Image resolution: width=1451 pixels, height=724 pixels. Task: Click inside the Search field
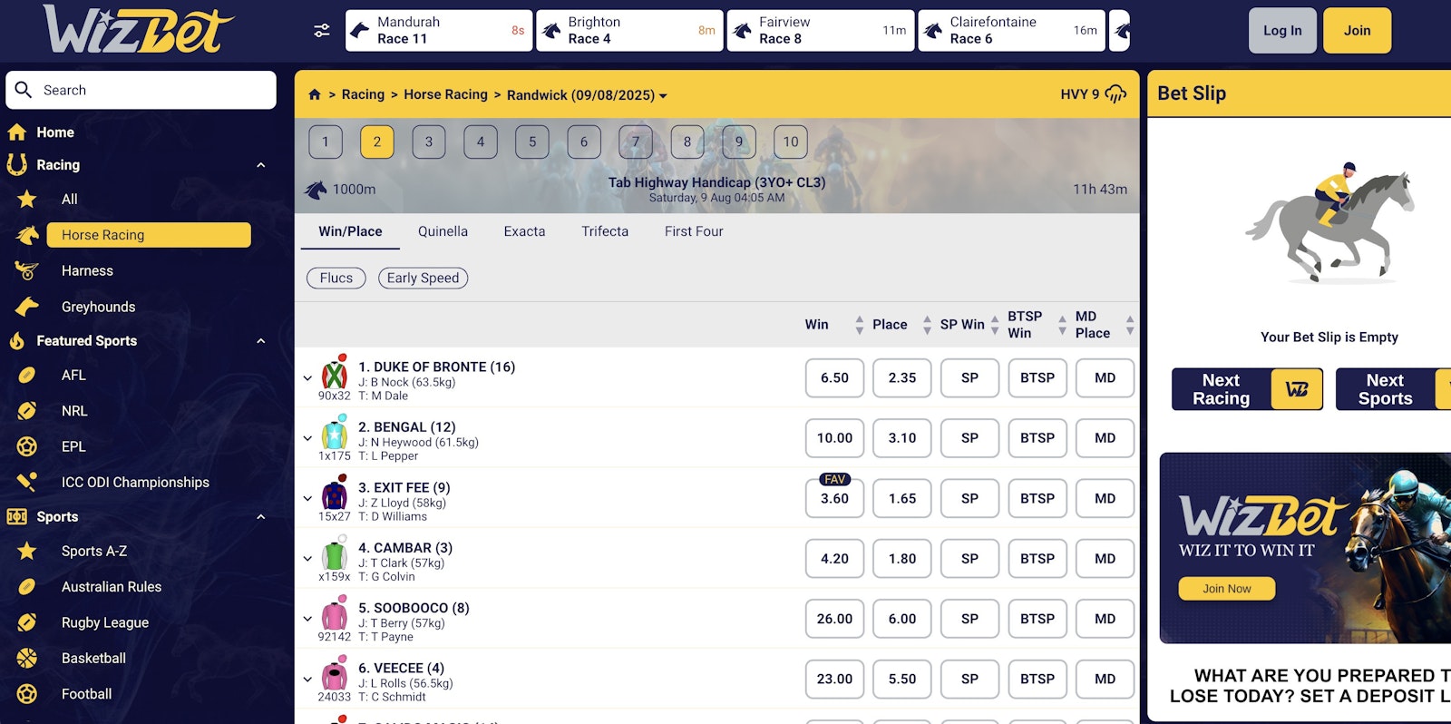(x=141, y=90)
